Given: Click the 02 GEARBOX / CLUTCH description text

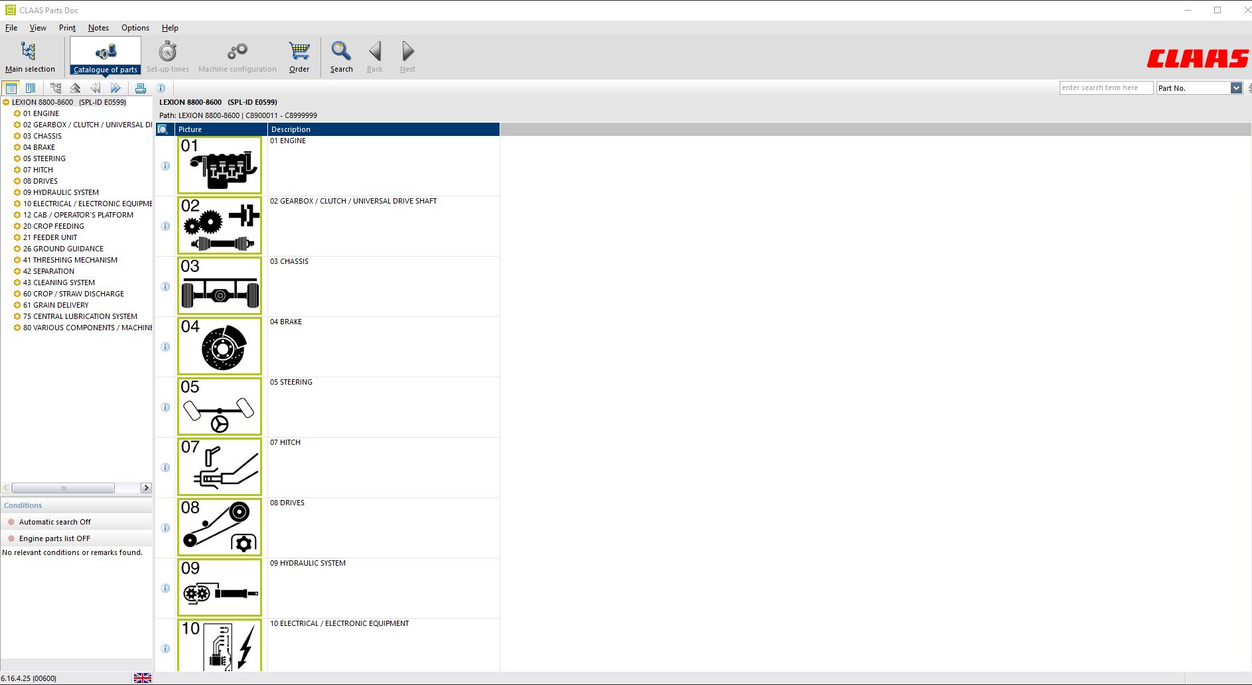Looking at the screenshot, I should (354, 201).
